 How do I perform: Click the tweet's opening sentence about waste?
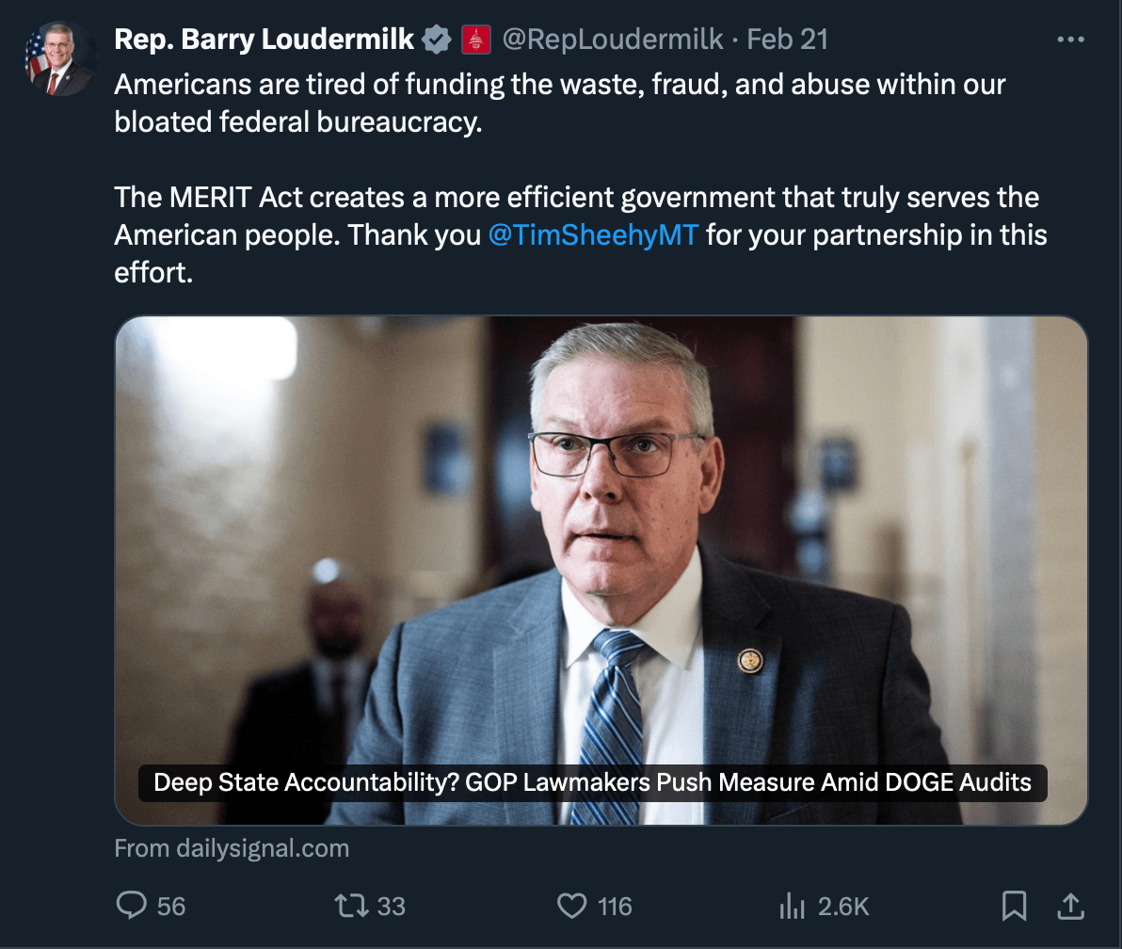tap(559, 85)
